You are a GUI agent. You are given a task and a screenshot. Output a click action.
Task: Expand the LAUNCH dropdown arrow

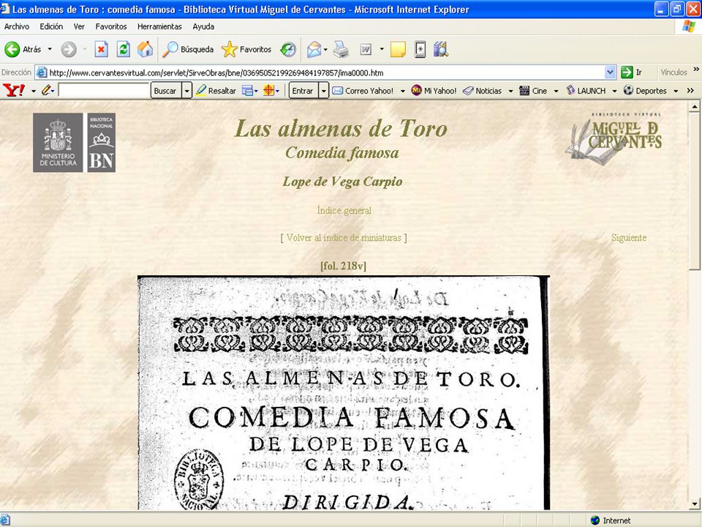point(614,91)
